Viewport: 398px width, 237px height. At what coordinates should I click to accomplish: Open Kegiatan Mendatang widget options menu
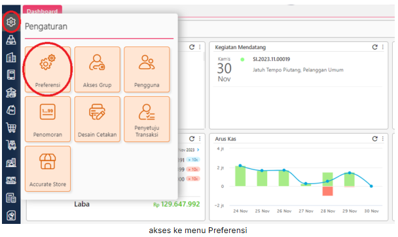click(382, 47)
